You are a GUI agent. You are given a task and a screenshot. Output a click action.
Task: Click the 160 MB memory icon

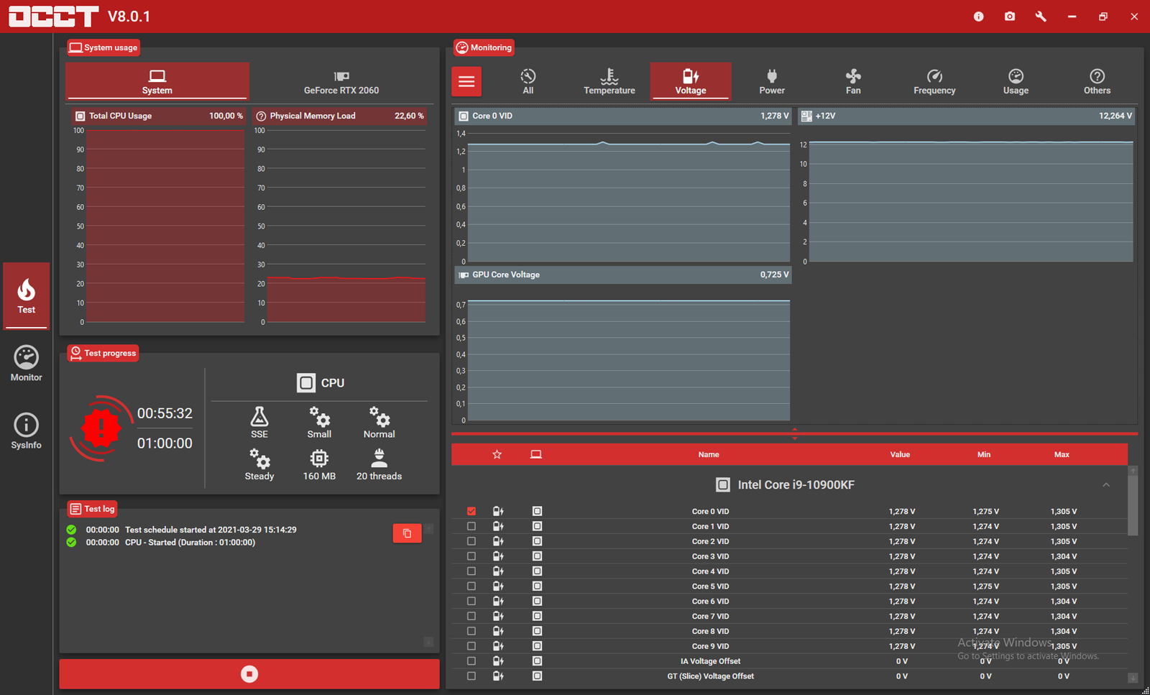(319, 464)
